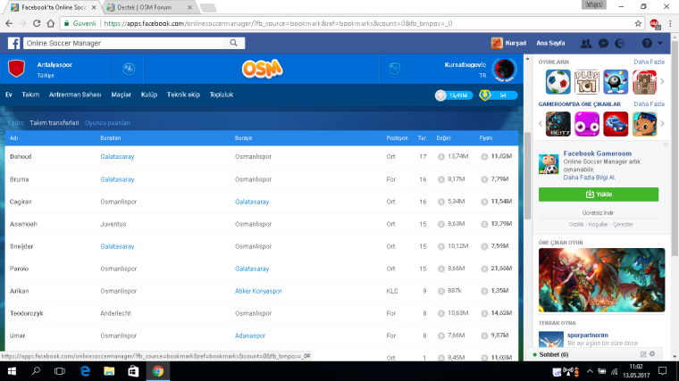The width and height of the screenshot is (679, 381).
Task: Open the soccer ball game icon
Action: tap(557, 82)
